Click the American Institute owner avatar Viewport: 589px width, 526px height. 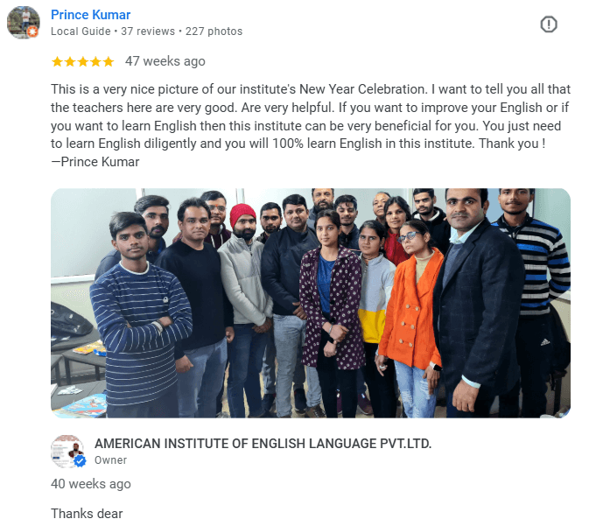[x=67, y=452]
